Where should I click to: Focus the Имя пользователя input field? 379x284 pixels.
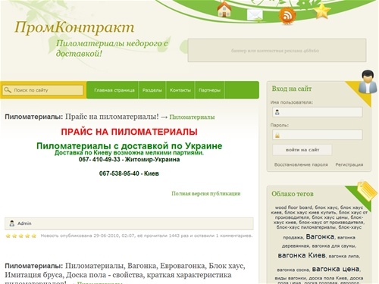318,112
